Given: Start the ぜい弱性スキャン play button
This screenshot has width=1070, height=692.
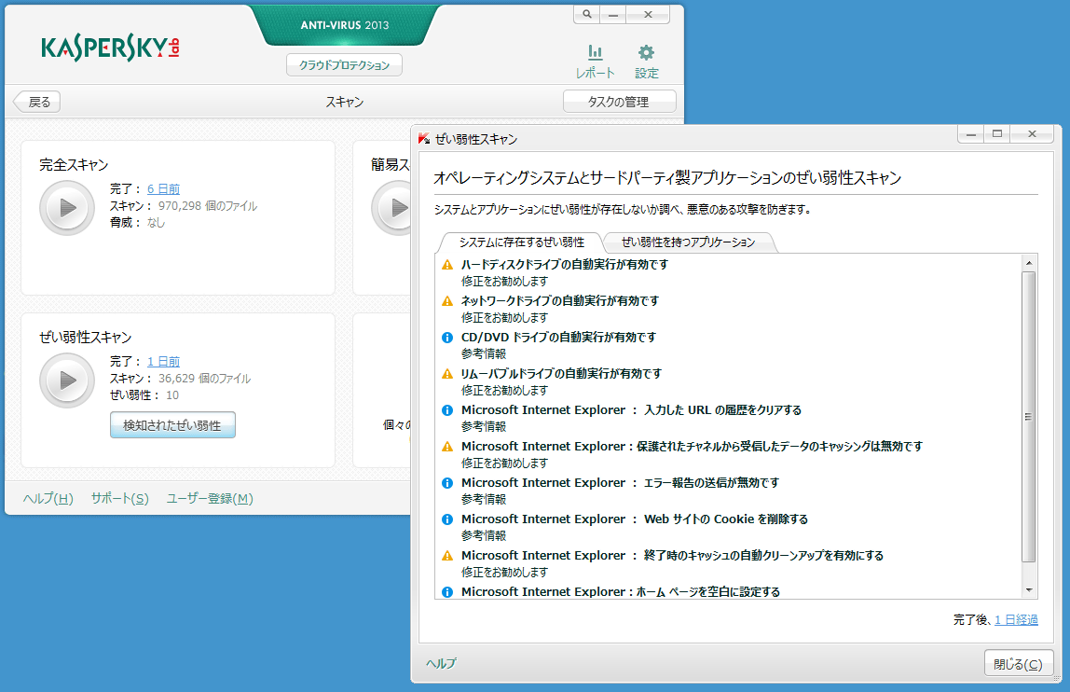Looking at the screenshot, I should tap(67, 380).
